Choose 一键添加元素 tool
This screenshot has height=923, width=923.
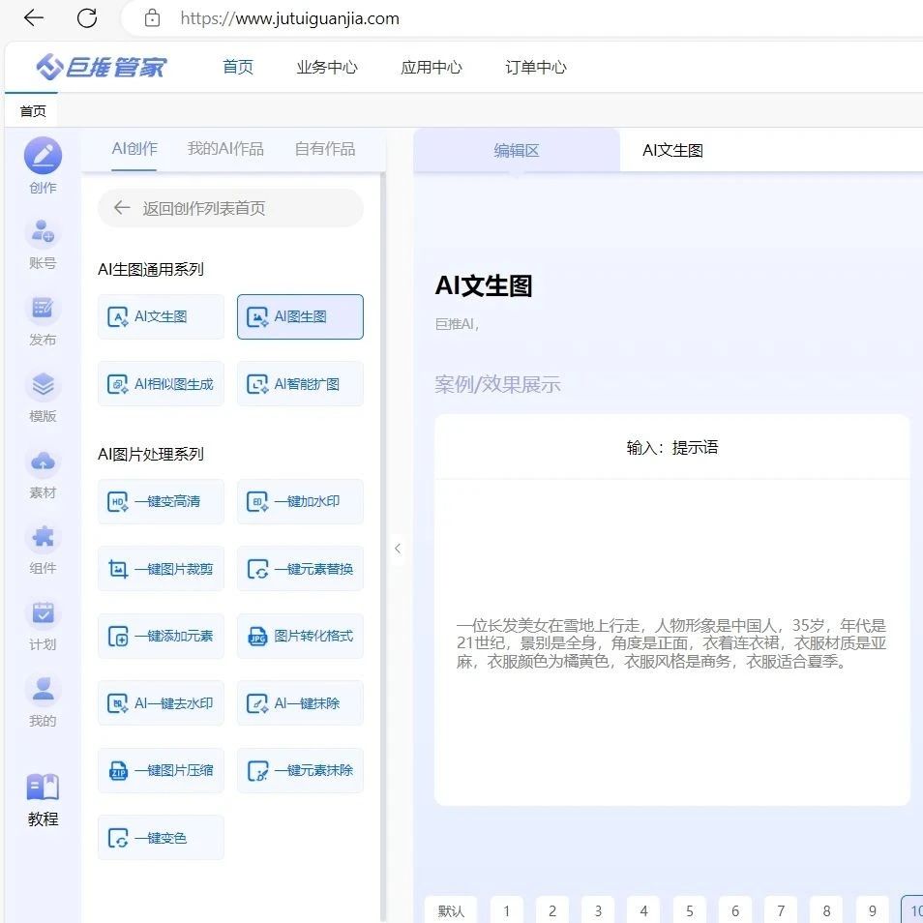click(x=161, y=636)
